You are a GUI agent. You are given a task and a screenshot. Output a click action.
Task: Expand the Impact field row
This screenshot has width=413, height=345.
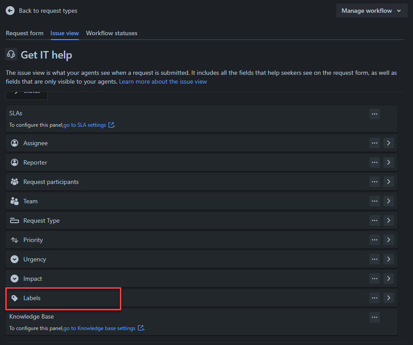point(388,279)
